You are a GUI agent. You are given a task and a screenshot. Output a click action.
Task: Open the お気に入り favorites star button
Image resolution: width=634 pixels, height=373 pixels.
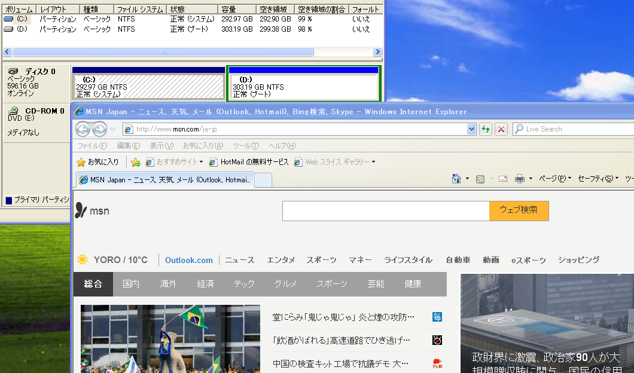coord(98,162)
